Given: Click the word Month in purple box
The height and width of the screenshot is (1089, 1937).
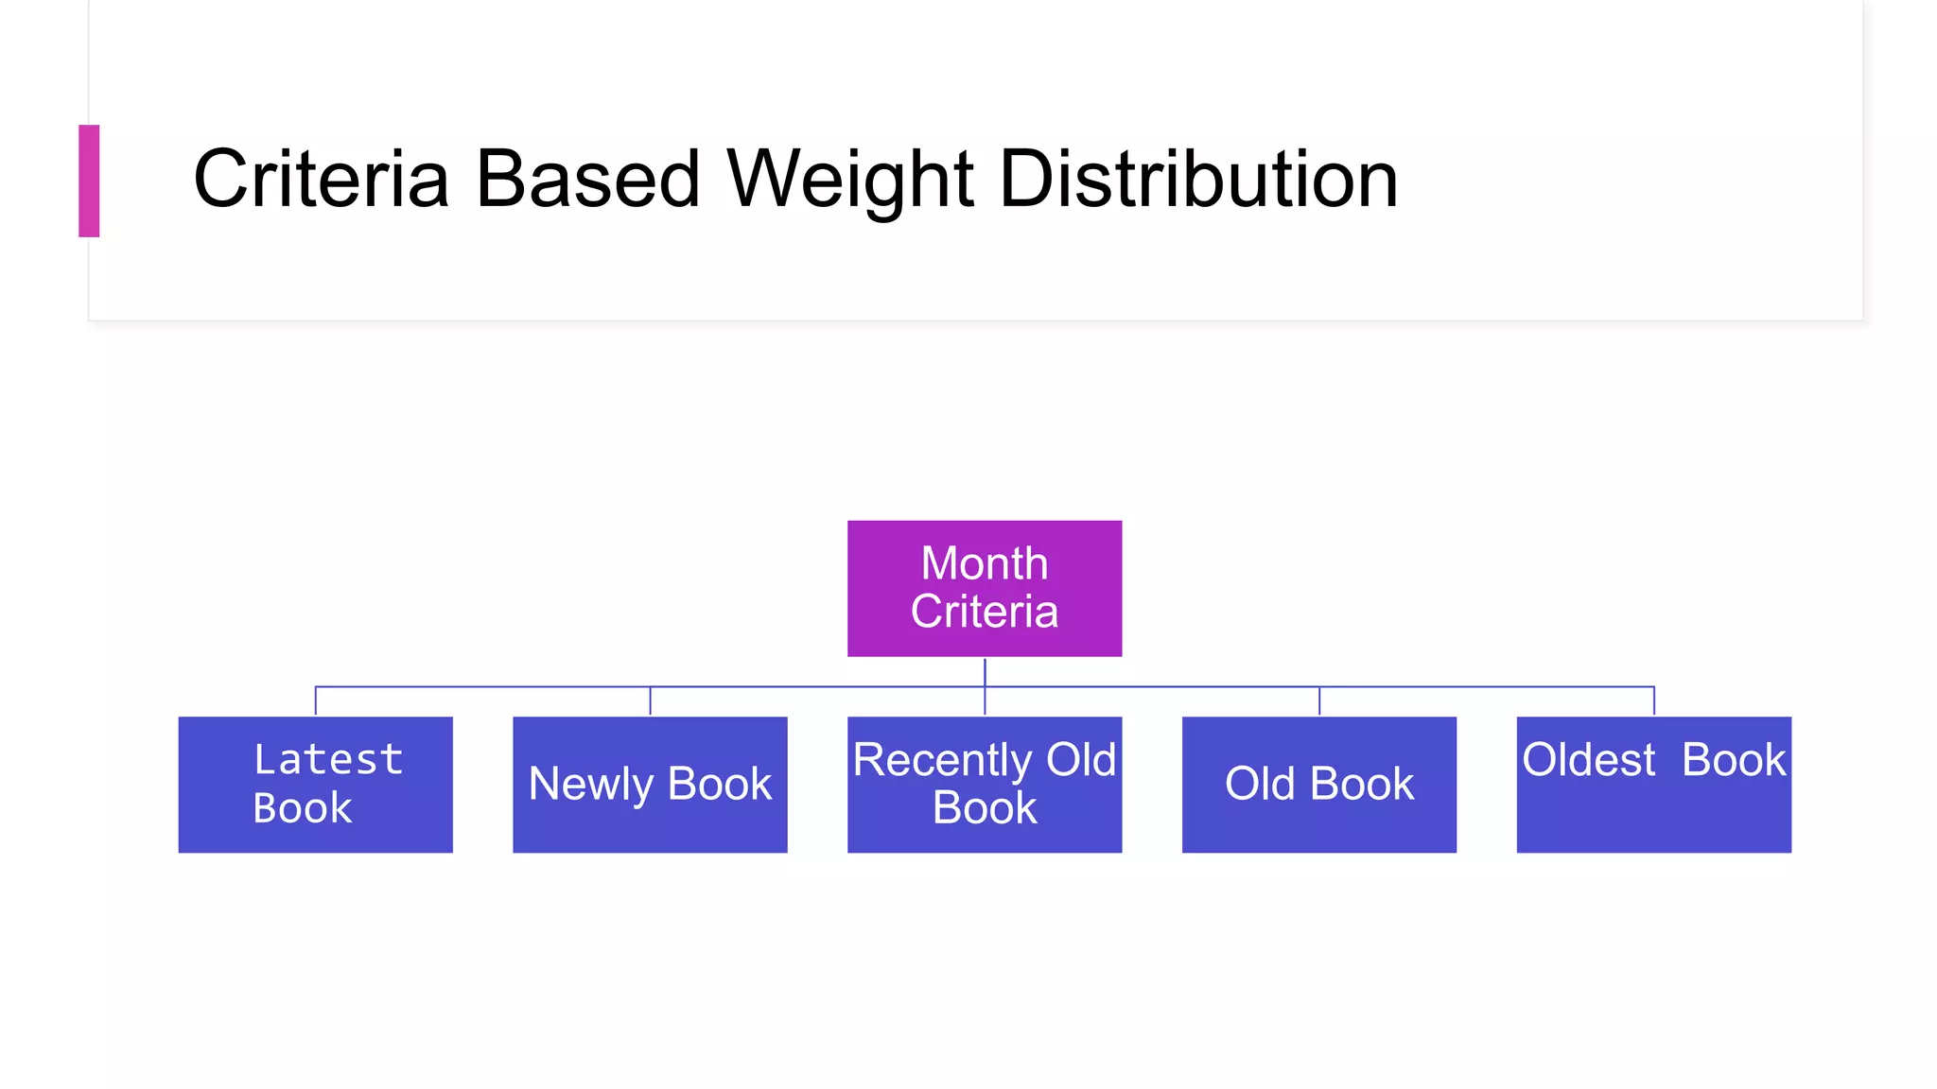Looking at the screenshot, I should 984,563.
